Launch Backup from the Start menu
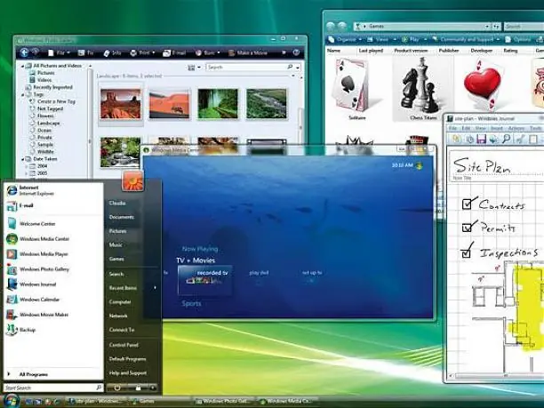Viewport: 544px width, 408px height. click(x=20, y=330)
